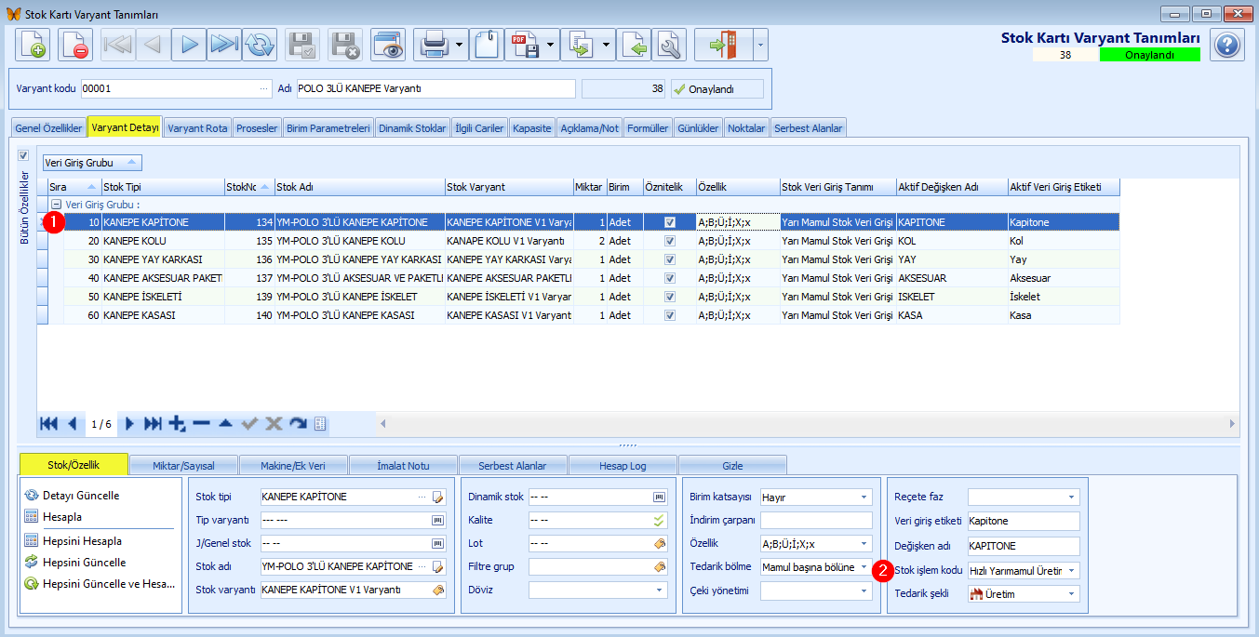Open the Tedarik bölme dropdown
Image resolution: width=1259 pixels, height=637 pixels.
pos(864,566)
